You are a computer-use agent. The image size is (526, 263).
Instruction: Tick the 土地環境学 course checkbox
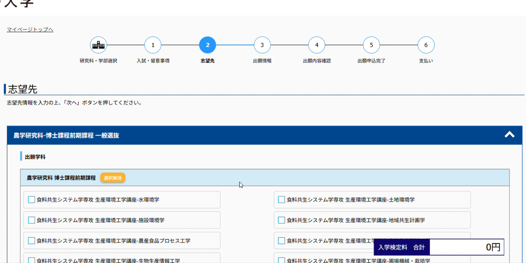282,200
